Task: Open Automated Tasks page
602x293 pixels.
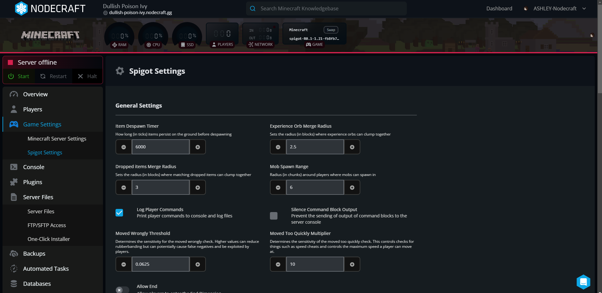Action: [x=53, y=269]
